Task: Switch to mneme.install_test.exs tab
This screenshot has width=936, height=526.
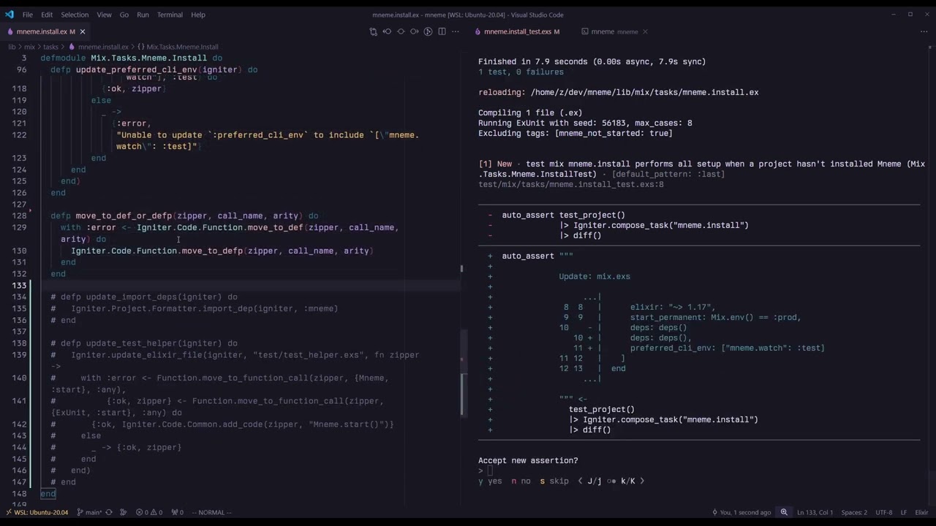Action: [x=517, y=31]
